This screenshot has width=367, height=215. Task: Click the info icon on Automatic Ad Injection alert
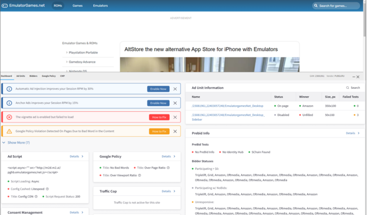[9, 89]
